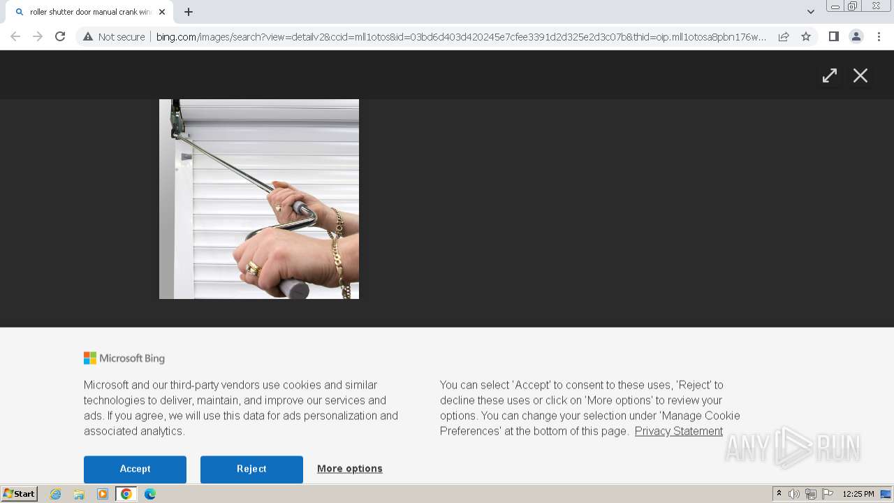Share this page icon
894x503 pixels.
click(784, 36)
